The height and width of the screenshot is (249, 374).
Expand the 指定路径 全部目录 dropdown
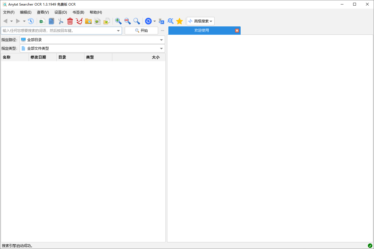(x=161, y=40)
